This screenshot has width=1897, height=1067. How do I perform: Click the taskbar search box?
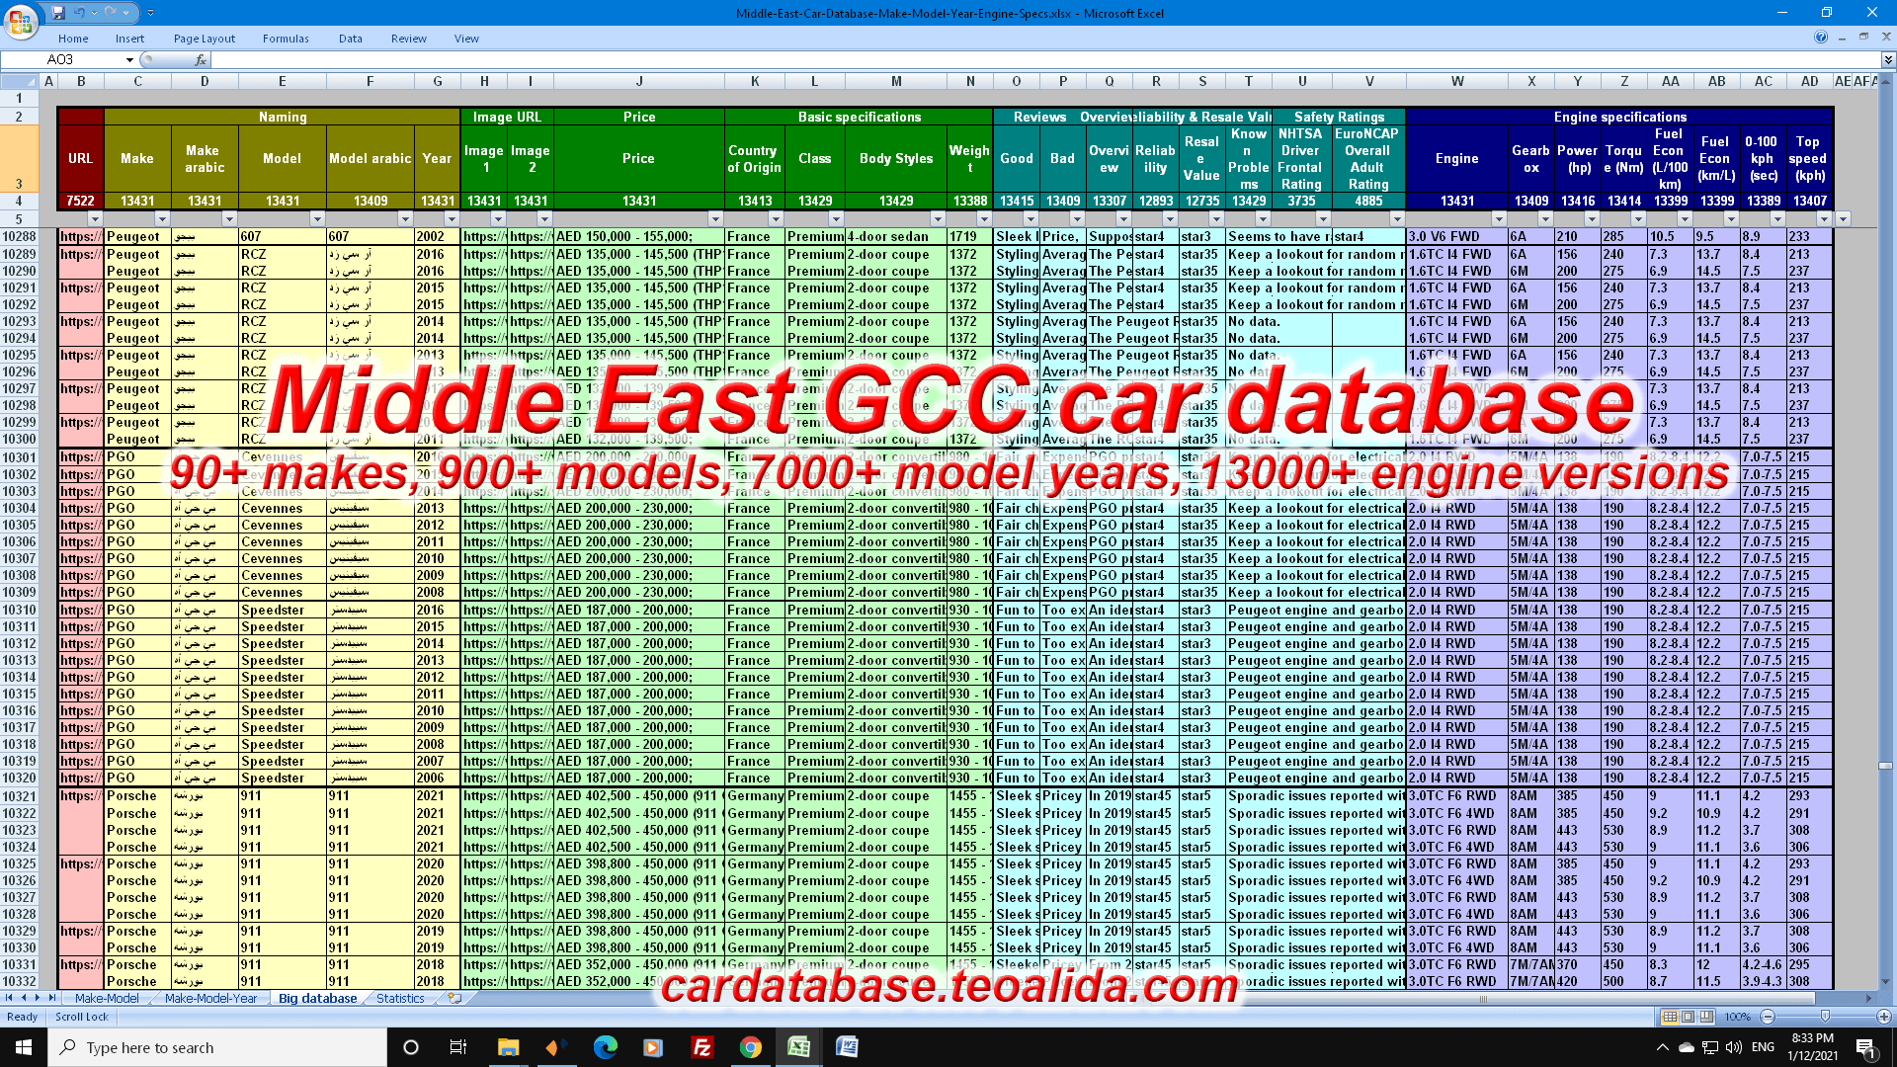click(x=217, y=1047)
